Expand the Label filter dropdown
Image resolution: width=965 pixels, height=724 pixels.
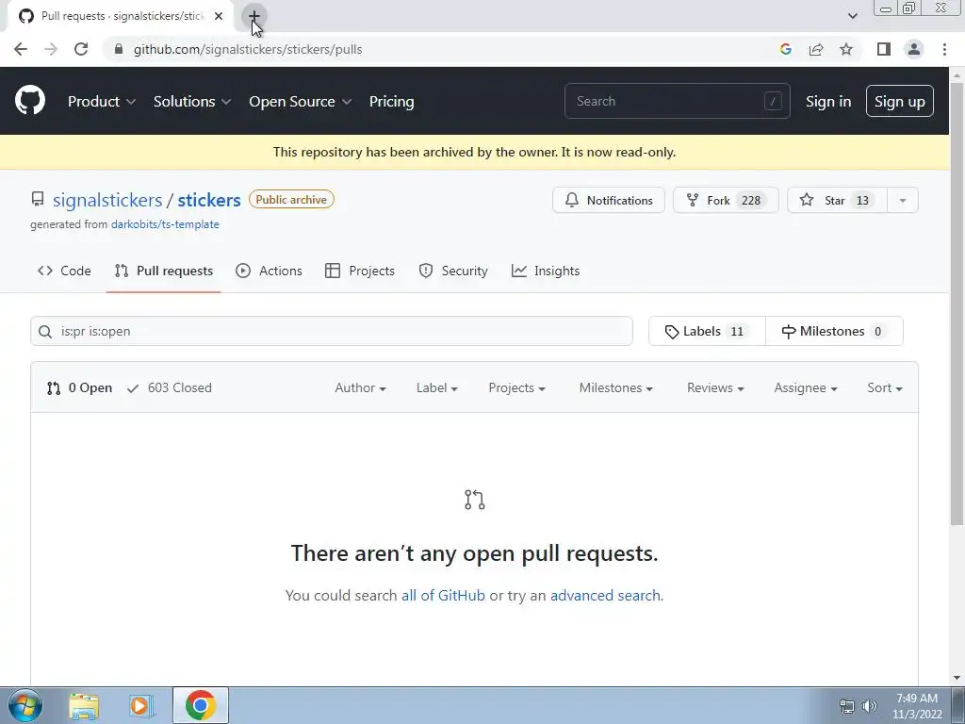click(437, 387)
